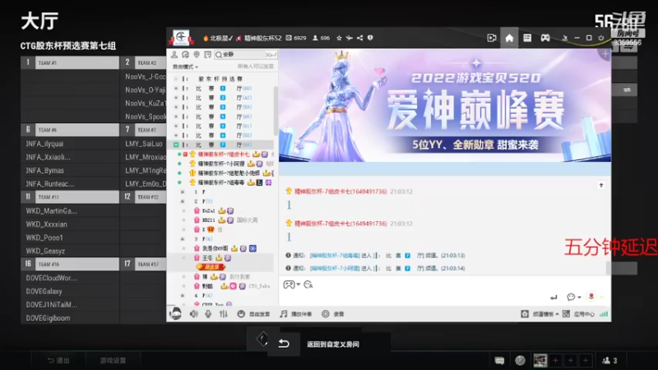
Task: Expand the 比赛 1 厅 channel
Action: coord(176,89)
